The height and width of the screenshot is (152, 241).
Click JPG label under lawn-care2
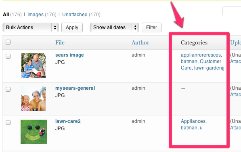point(60,129)
